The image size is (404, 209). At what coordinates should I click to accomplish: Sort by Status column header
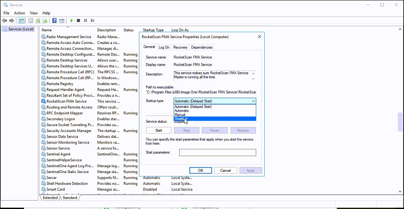pyautogui.click(x=128, y=30)
